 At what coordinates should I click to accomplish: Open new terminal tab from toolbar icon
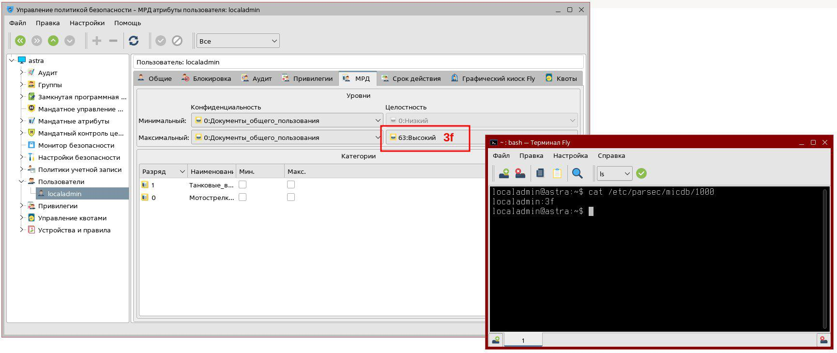point(504,173)
